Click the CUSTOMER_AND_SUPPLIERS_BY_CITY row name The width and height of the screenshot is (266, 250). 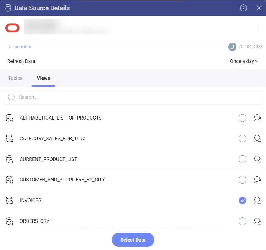point(62,180)
